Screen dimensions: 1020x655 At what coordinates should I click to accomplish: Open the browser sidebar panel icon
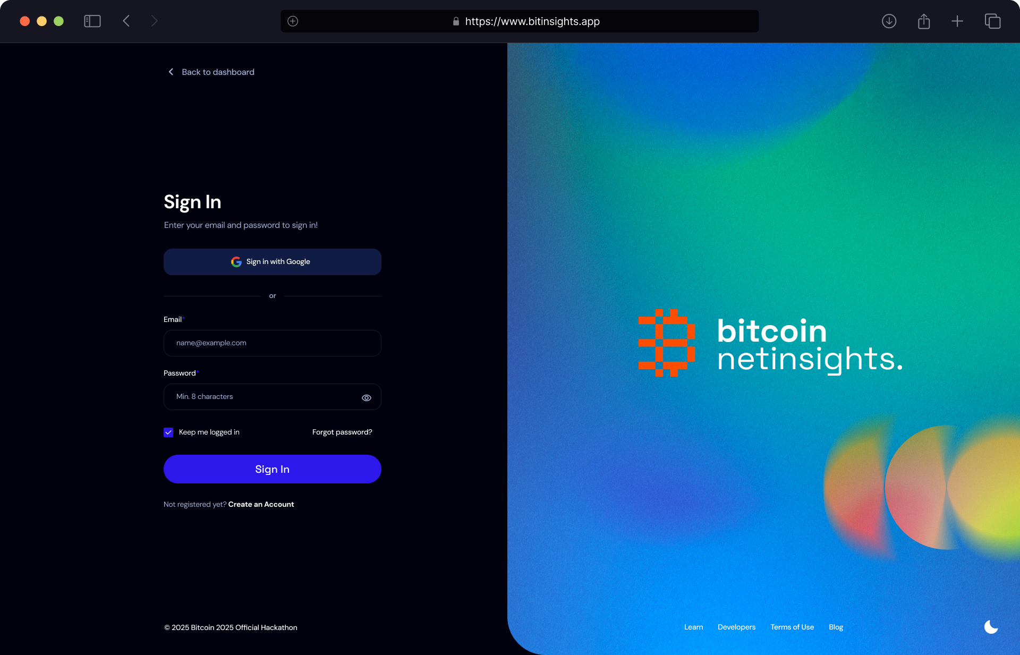point(92,21)
